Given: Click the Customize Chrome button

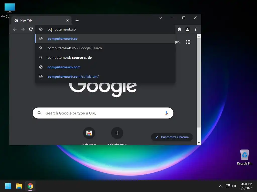Looking at the screenshot, I should pos(172,137).
